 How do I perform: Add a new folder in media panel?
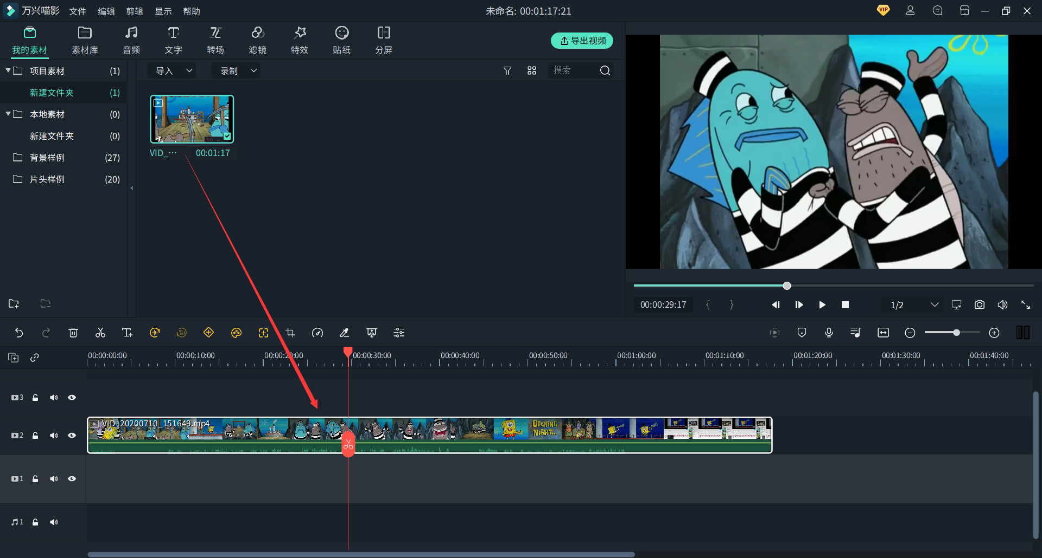[14, 303]
